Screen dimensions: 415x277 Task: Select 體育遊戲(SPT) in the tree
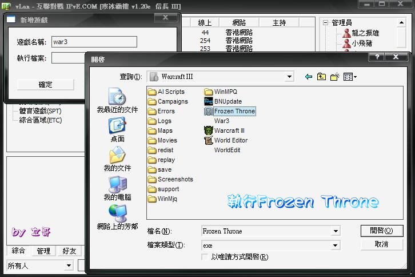point(41,111)
